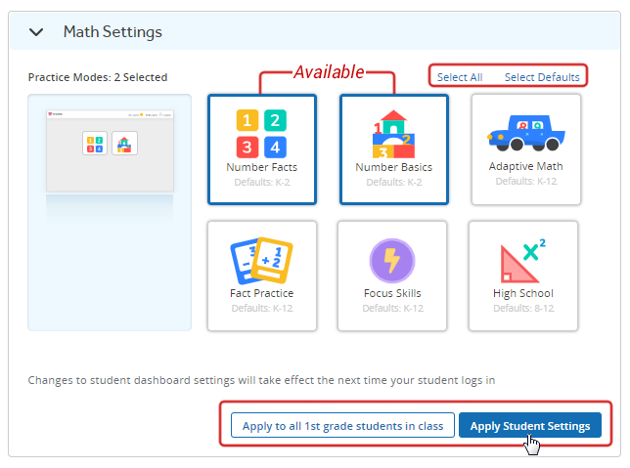The width and height of the screenshot is (630, 468).
Task: Click the 'Defaults: K-12' text under Focus Skills
Action: pyautogui.click(x=392, y=308)
